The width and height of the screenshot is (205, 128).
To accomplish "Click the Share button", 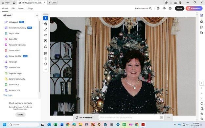I will click(x=179, y=9).
